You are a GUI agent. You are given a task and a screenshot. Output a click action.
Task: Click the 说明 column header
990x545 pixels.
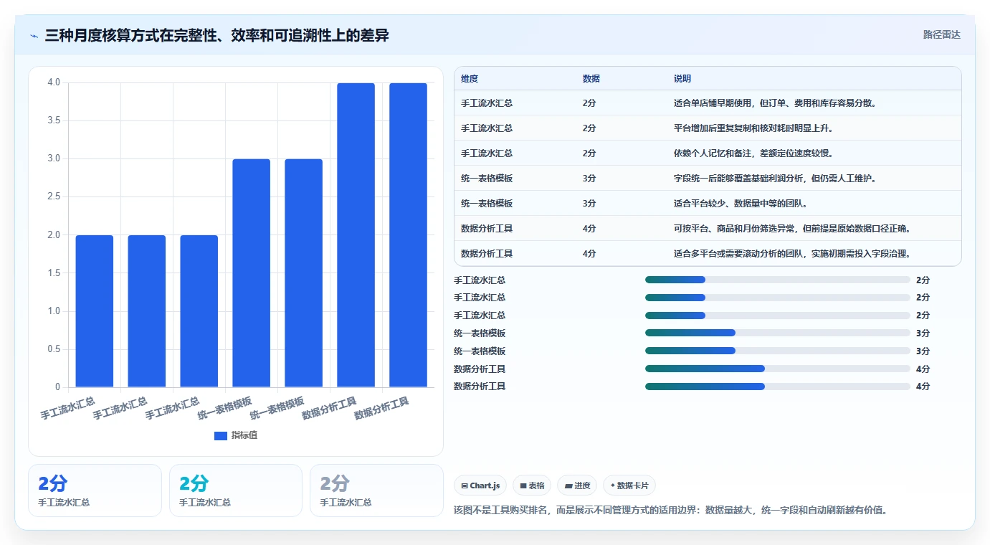tap(682, 78)
